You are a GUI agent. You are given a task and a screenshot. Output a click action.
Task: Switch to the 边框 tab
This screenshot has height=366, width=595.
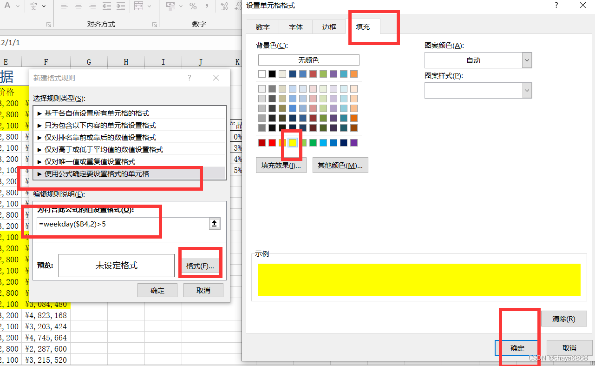point(329,27)
